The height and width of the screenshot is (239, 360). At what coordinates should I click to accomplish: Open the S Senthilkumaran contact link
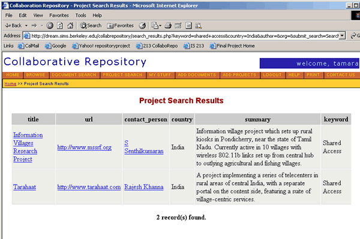144,147
